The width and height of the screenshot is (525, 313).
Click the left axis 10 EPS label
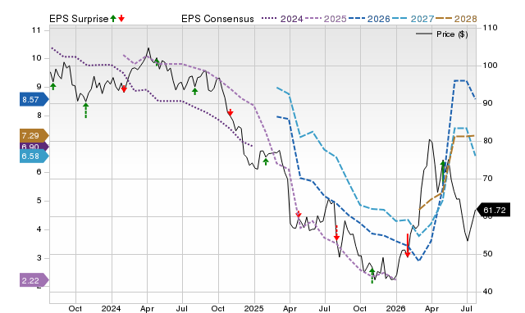(36, 58)
